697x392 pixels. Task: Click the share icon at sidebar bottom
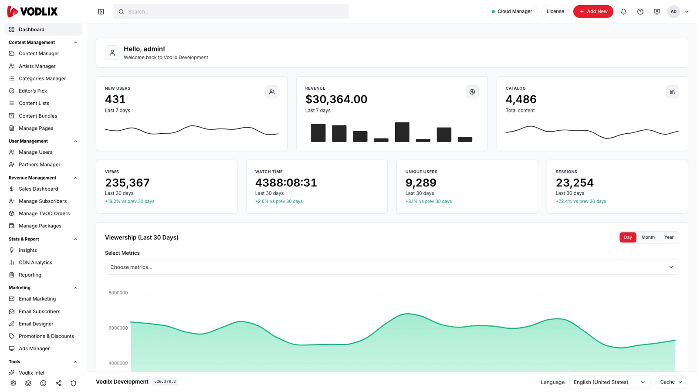click(58, 383)
